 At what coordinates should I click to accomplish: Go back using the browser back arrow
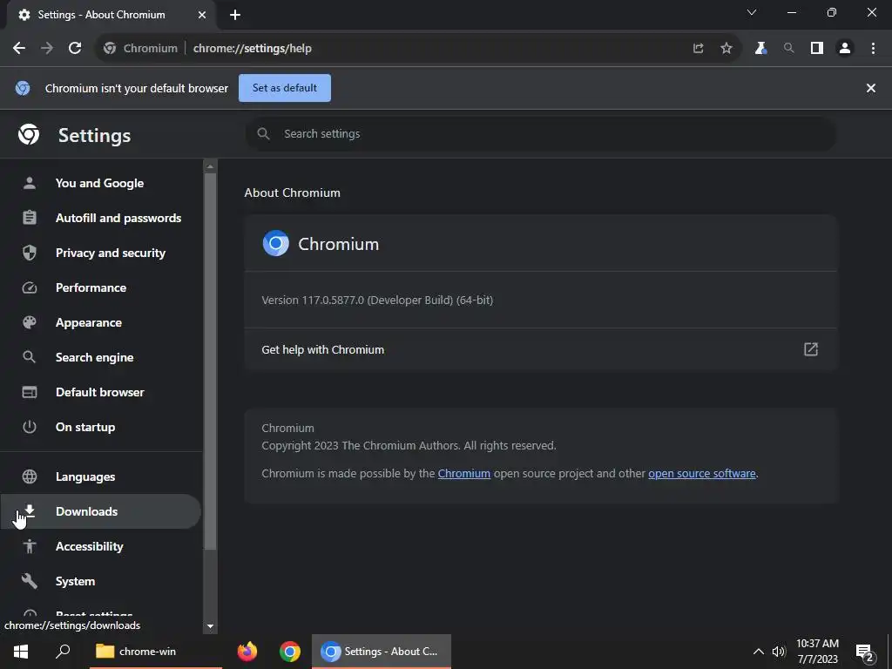click(x=19, y=49)
